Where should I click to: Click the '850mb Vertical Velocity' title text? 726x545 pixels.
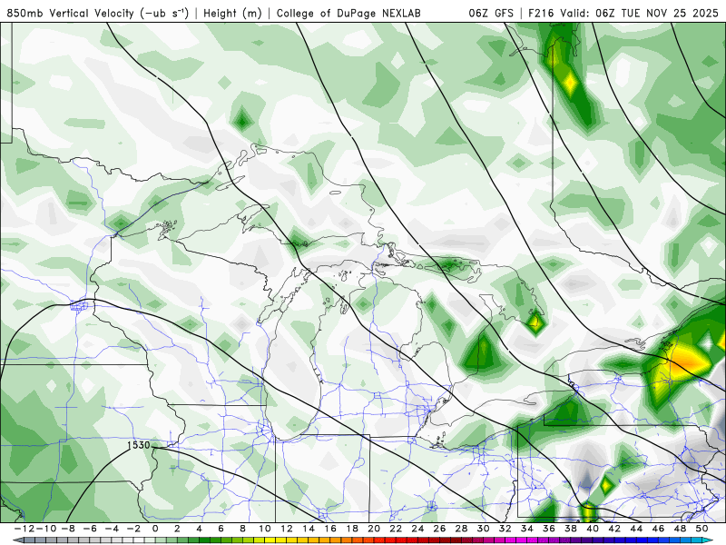click(x=71, y=13)
